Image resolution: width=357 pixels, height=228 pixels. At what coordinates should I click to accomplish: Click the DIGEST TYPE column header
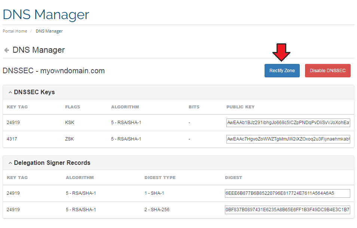click(160, 178)
